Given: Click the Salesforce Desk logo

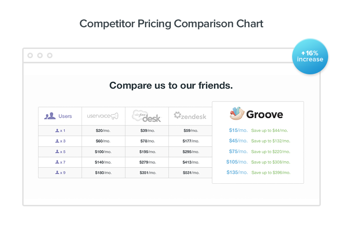Looking at the screenshot, I should click(x=146, y=116).
